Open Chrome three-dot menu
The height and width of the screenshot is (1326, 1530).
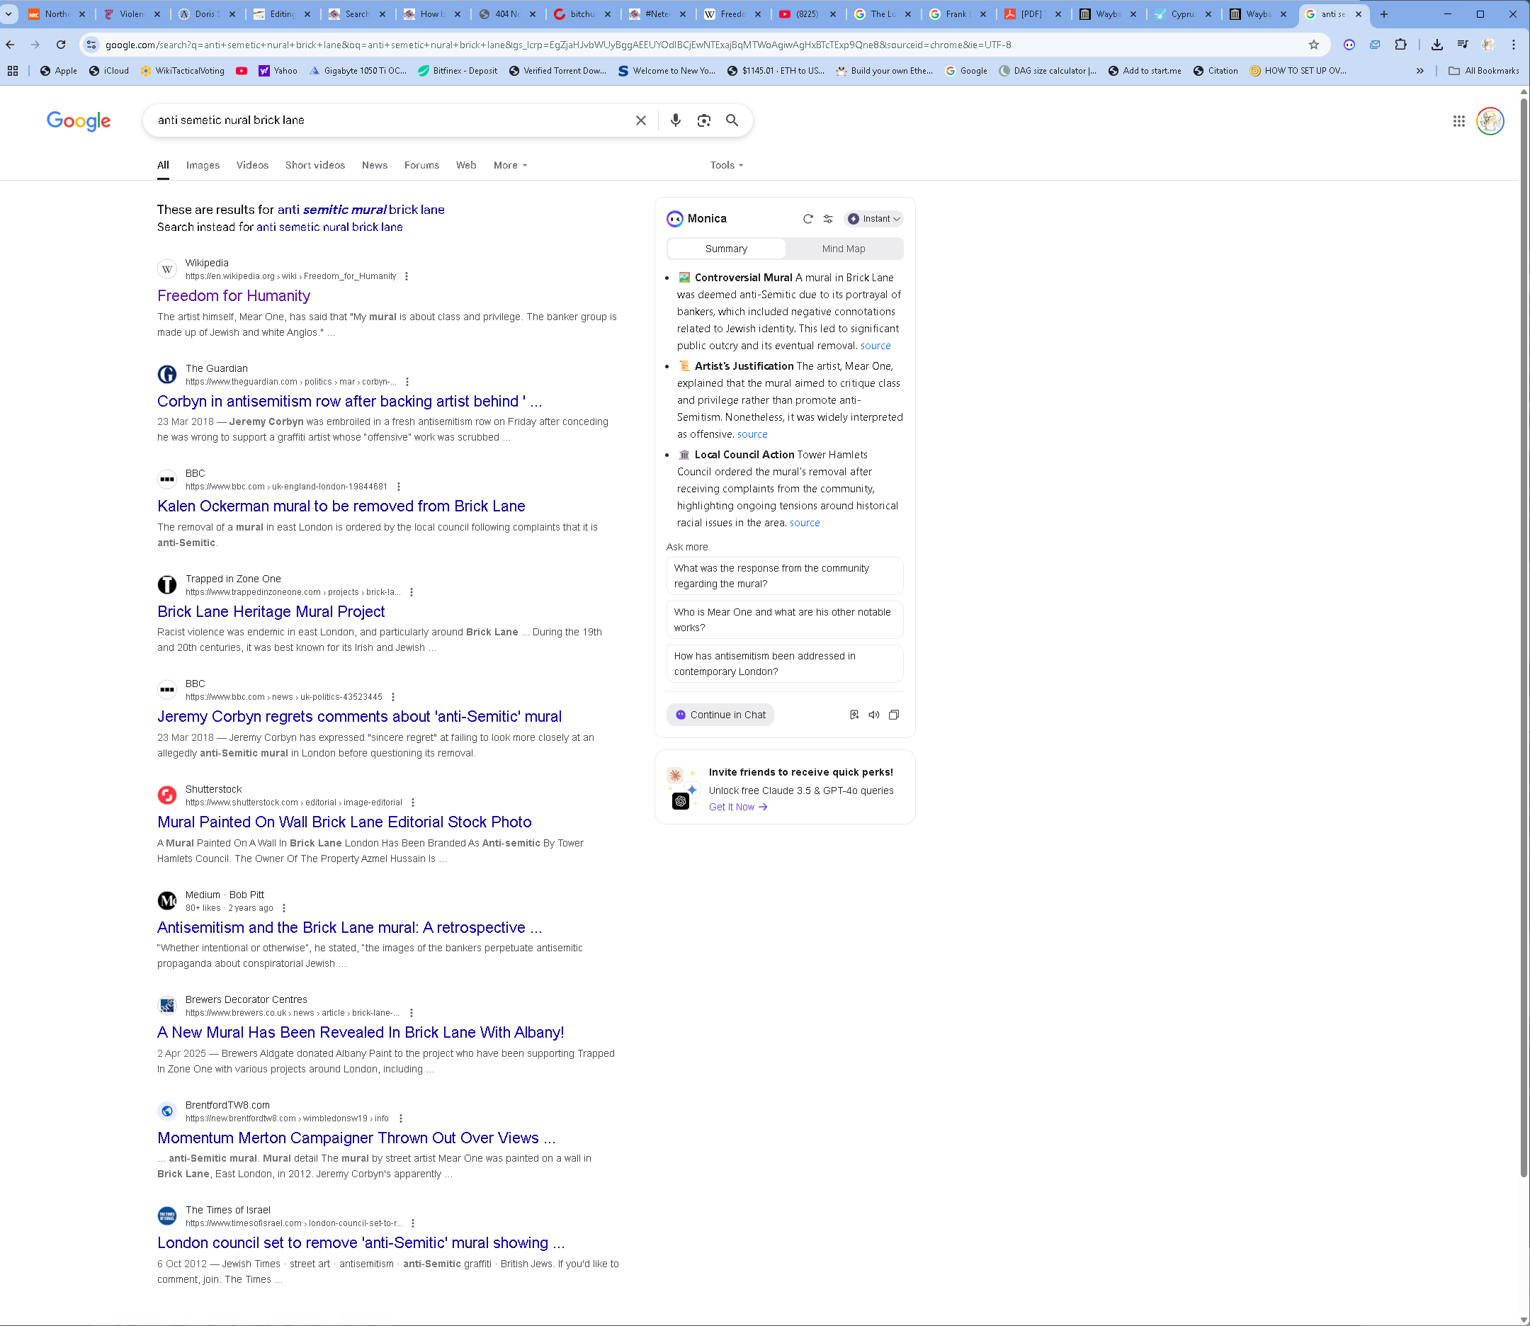pos(1513,45)
